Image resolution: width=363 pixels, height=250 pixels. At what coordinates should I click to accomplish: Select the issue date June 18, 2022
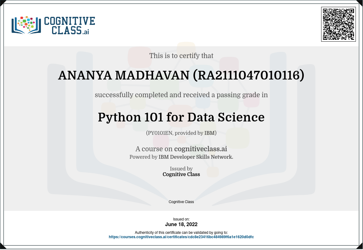click(181, 225)
